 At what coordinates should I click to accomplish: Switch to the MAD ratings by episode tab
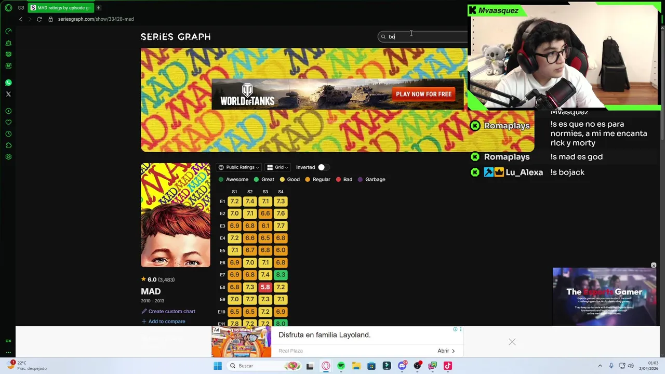[x=61, y=8]
